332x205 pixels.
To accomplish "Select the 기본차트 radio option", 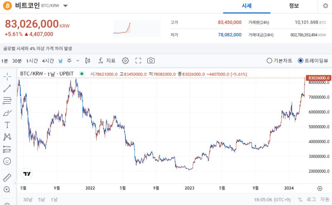I will (x=279, y=61).
